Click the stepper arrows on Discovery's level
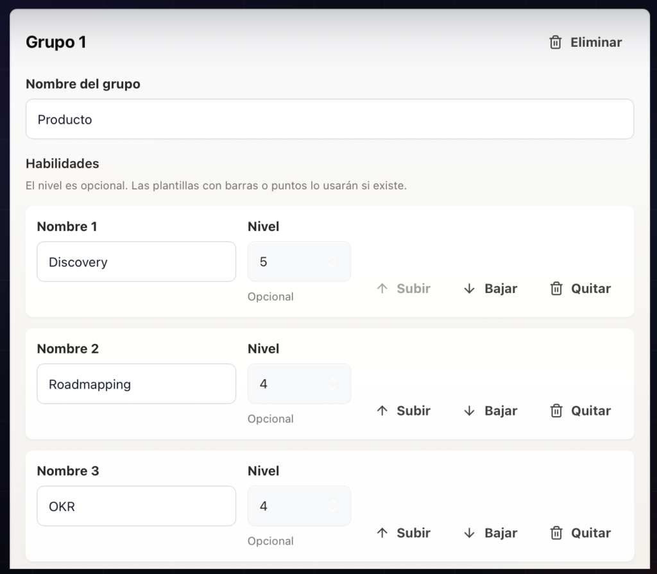The height and width of the screenshot is (574, 657). point(333,262)
